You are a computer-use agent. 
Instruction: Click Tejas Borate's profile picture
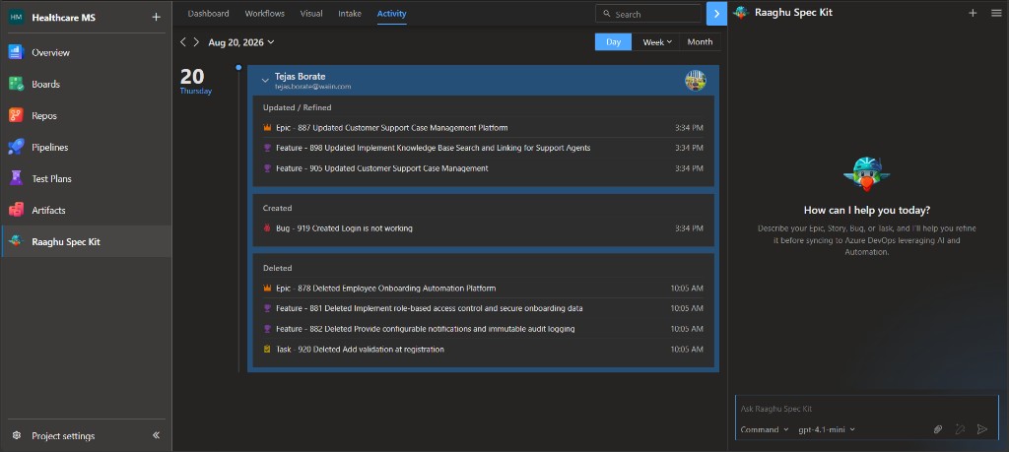tap(695, 81)
